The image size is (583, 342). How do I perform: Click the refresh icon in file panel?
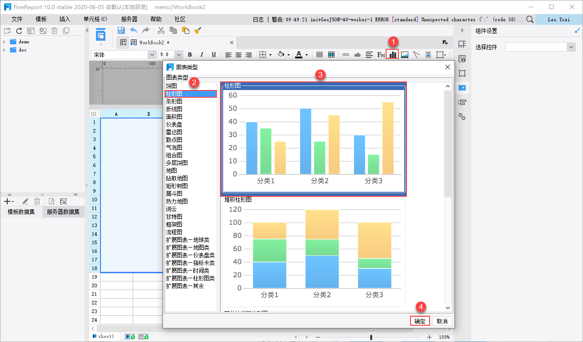click(x=19, y=31)
